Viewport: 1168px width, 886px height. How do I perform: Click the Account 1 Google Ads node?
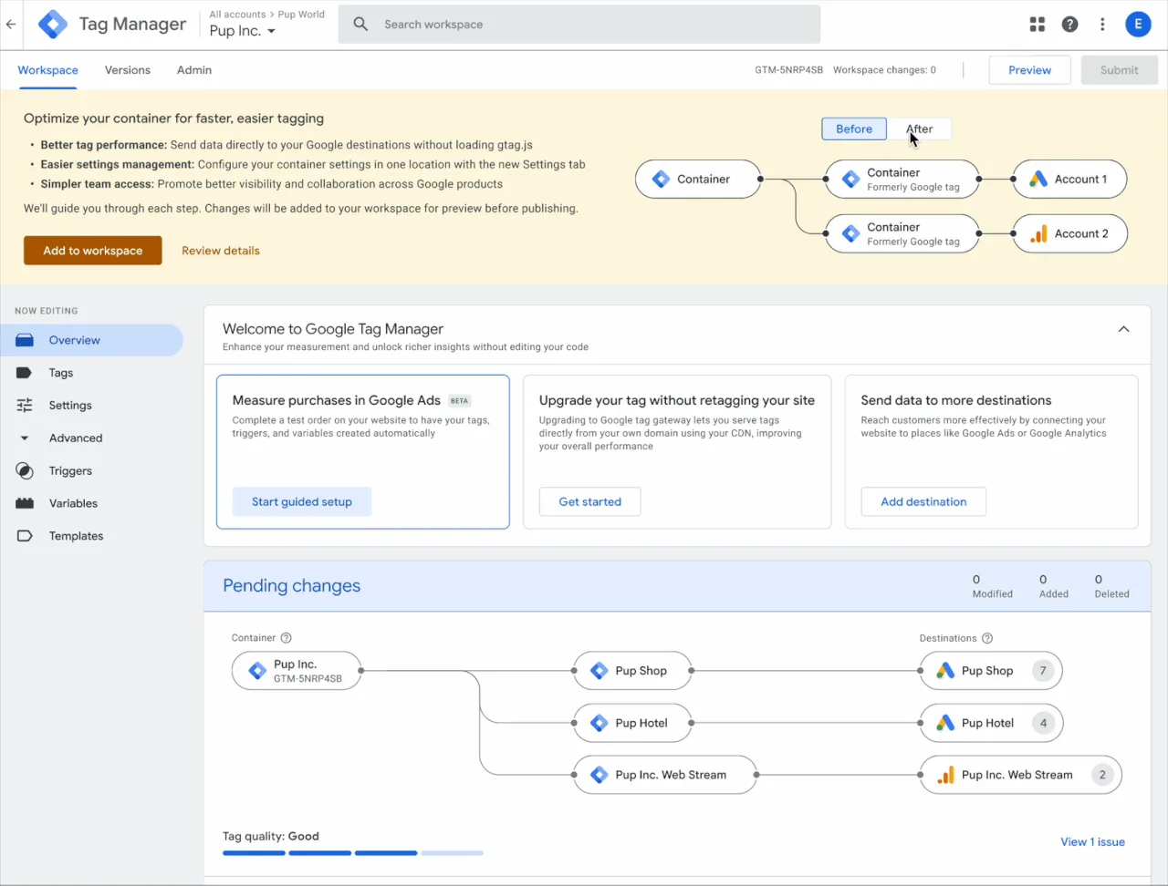1069,179
